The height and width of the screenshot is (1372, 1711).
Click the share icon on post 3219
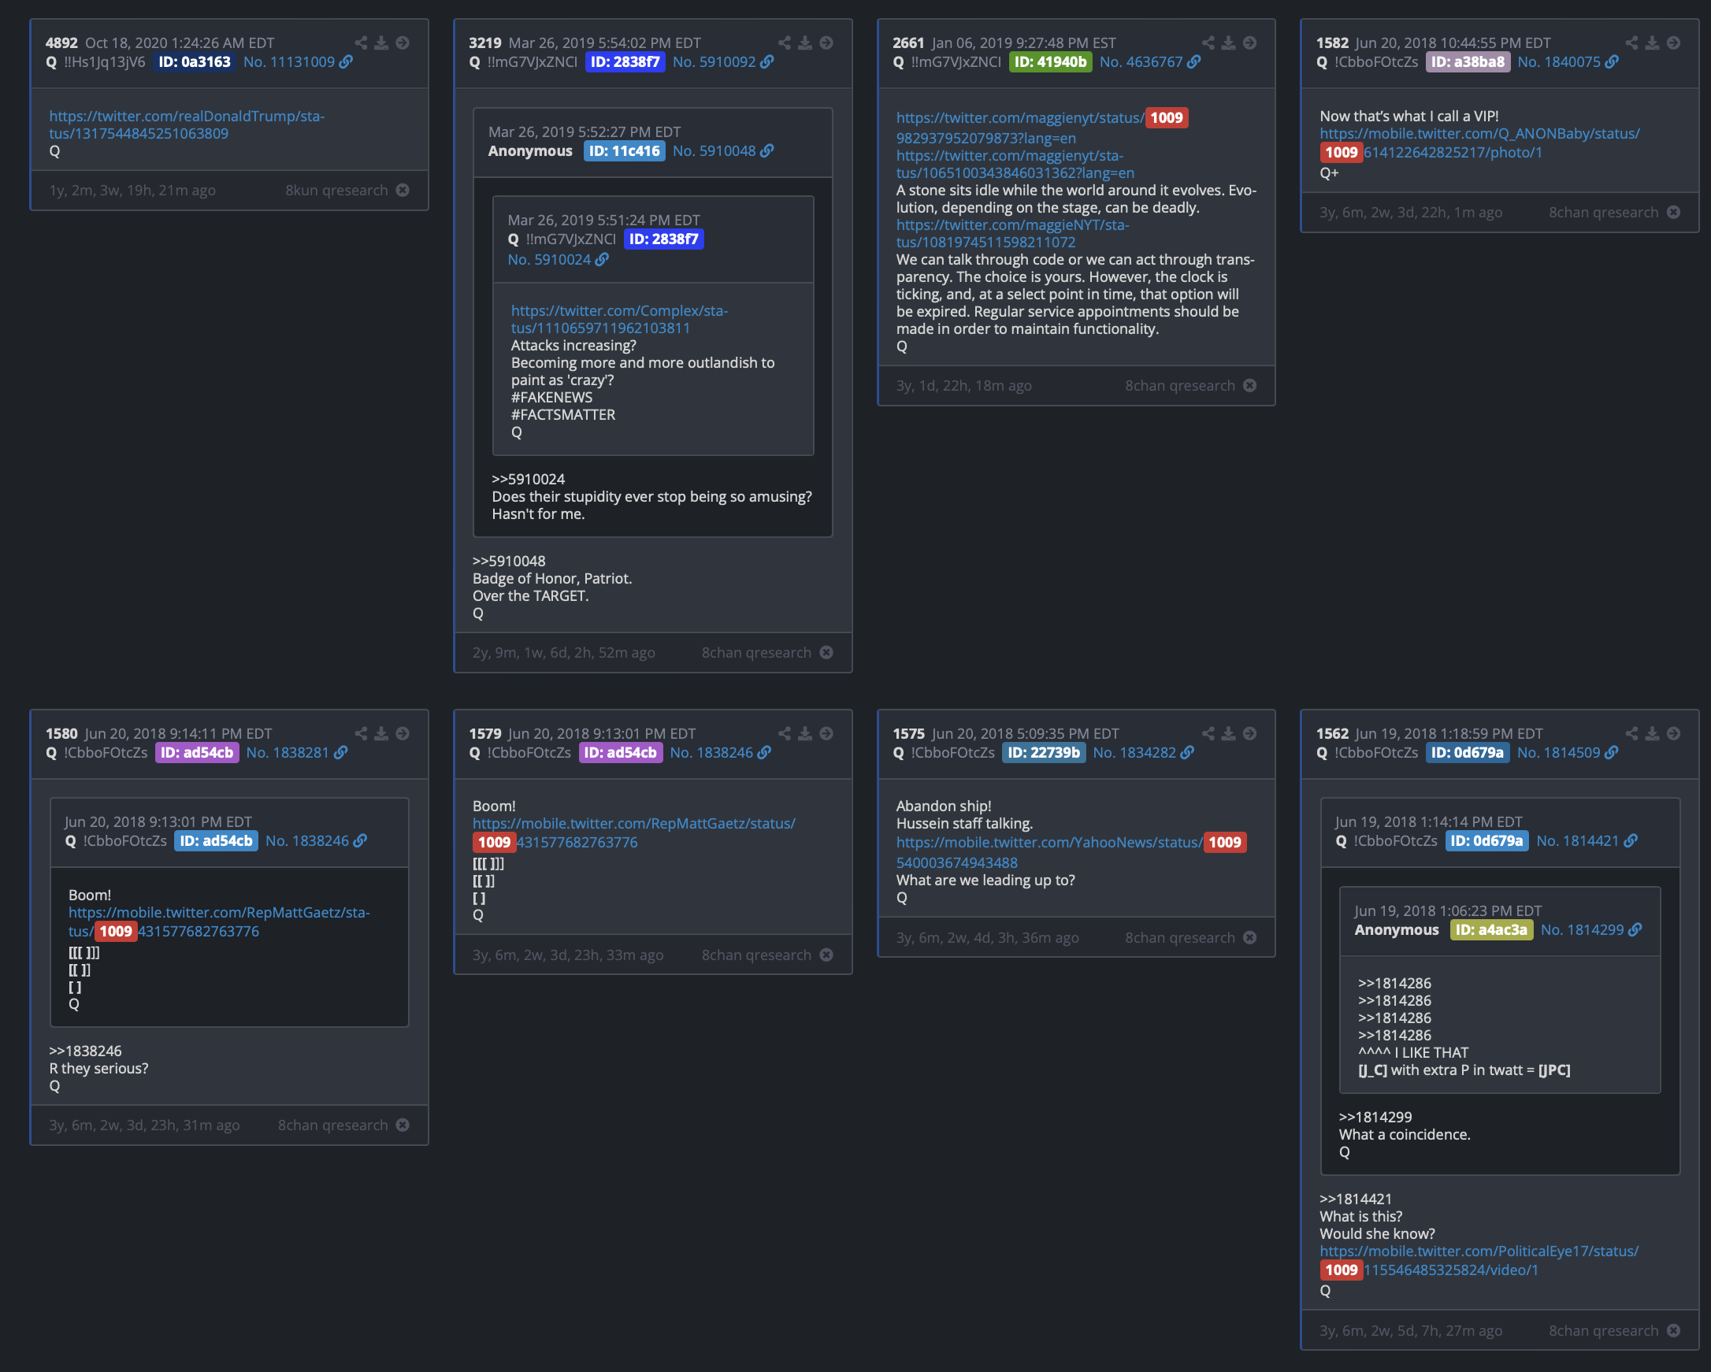[785, 43]
